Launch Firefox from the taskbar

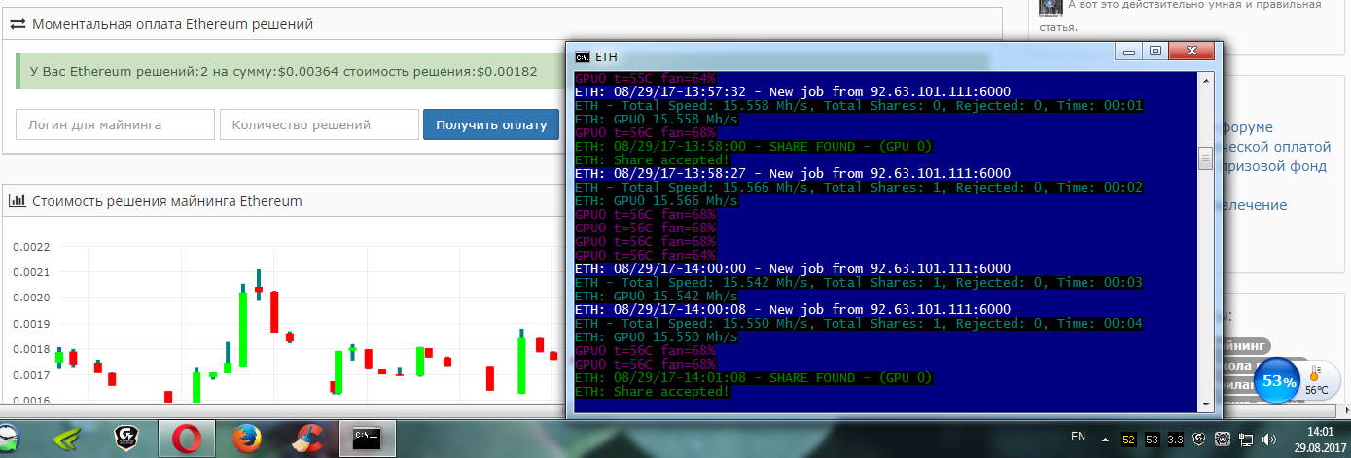tap(248, 439)
